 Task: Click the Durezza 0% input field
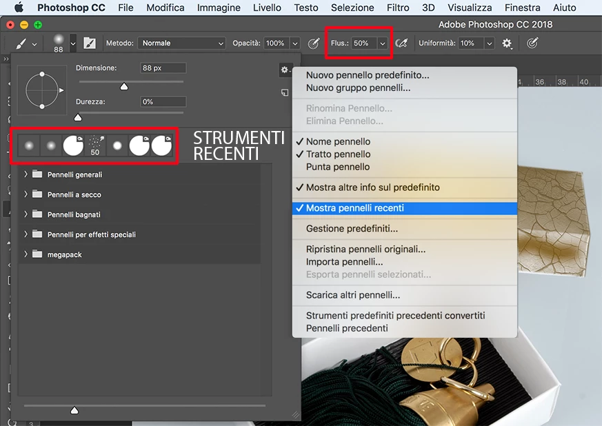pos(163,102)
